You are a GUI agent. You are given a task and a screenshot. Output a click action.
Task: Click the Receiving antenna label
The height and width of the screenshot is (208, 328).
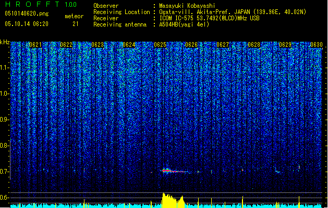[120, 24]
